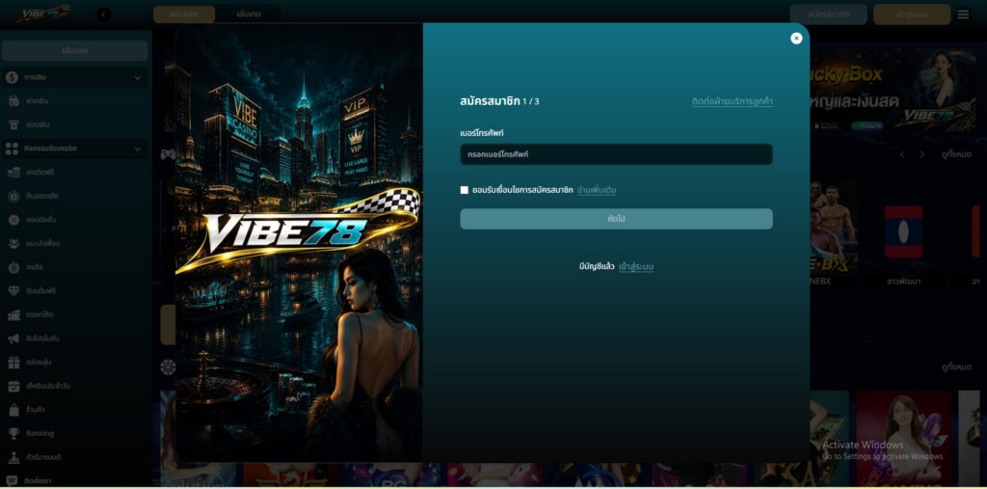Open the daily check-in calendar icon
987x489 pixels.
pos(13,386)
